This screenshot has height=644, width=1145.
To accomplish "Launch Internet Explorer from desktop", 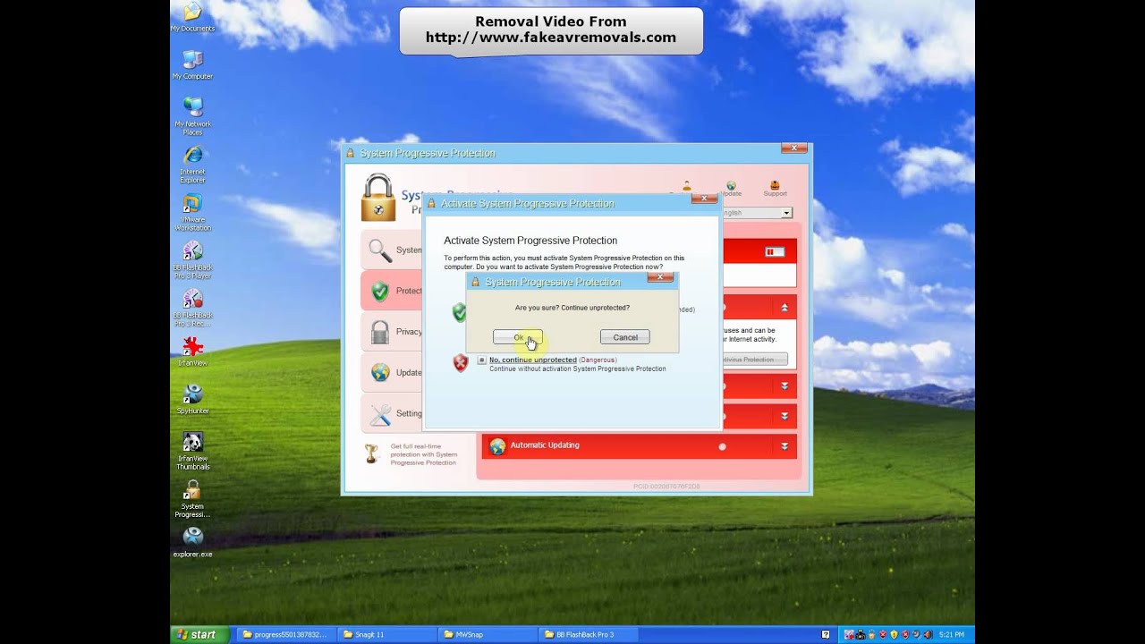I will [x=192, y=163].
